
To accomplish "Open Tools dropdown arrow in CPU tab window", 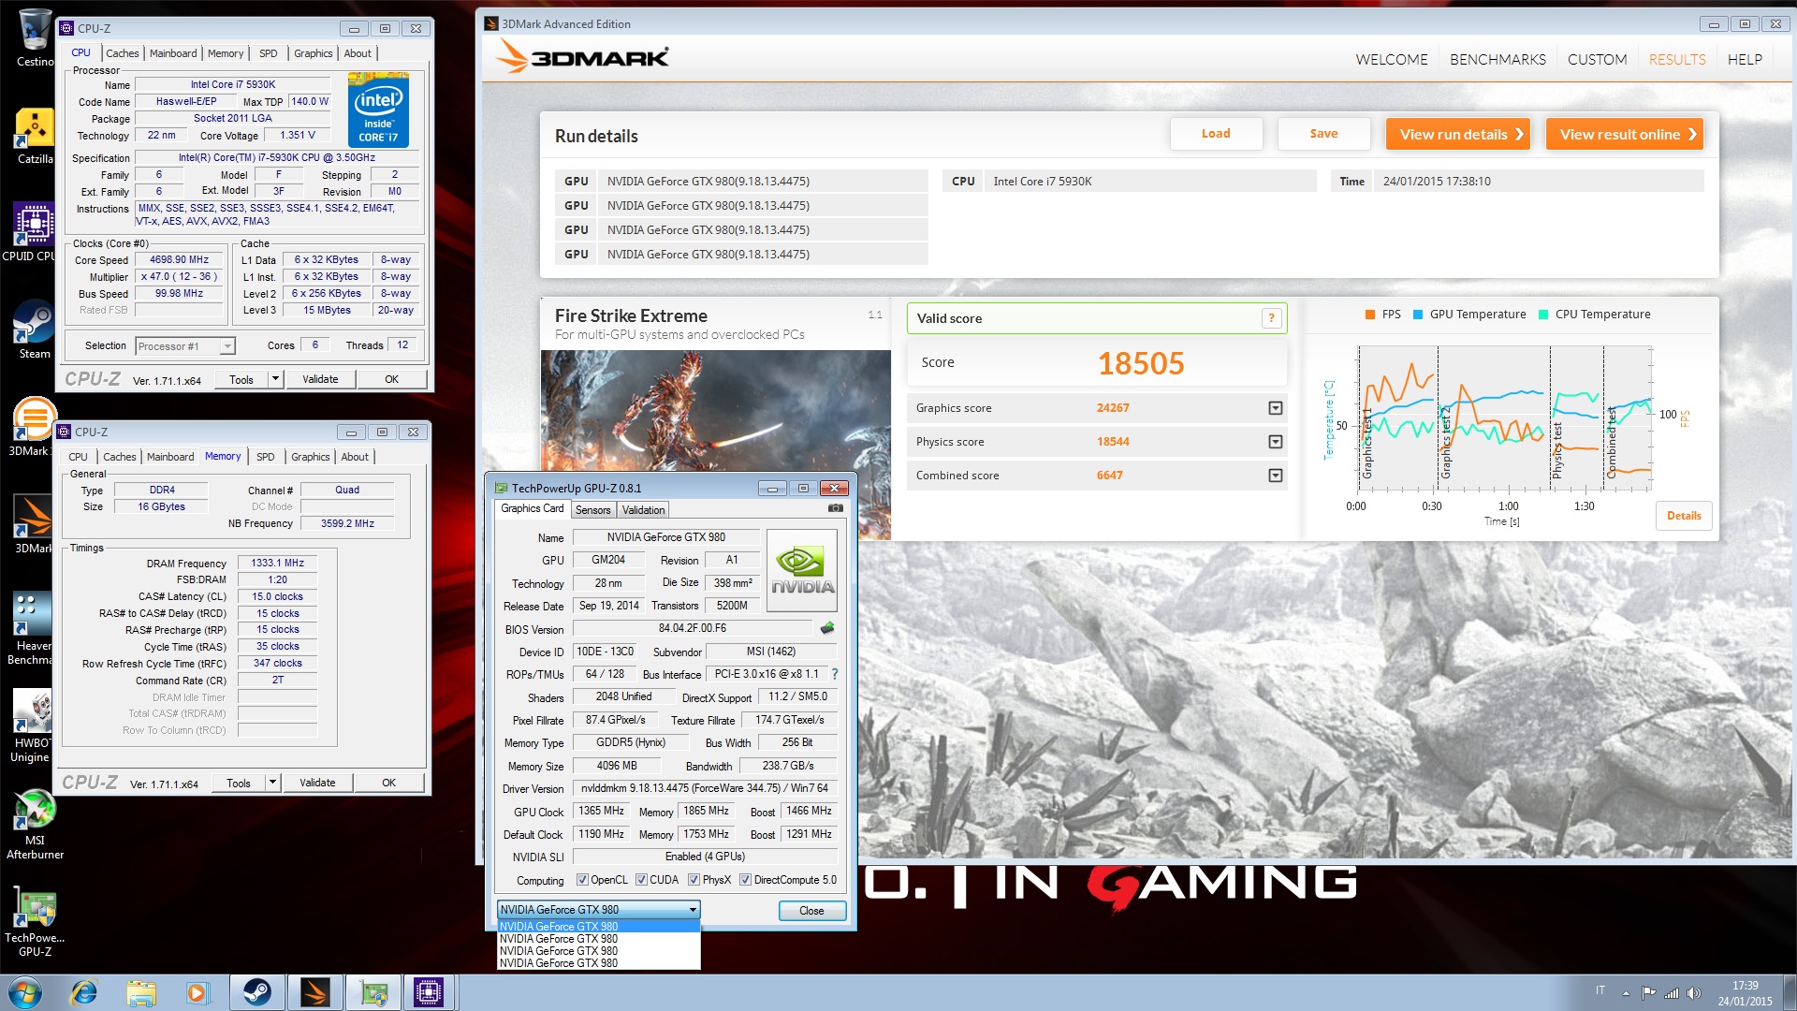I will click(275, 379).
